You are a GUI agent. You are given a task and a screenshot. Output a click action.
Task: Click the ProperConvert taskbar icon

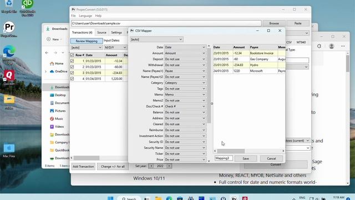pyautogui.click(x=234, y=198)
